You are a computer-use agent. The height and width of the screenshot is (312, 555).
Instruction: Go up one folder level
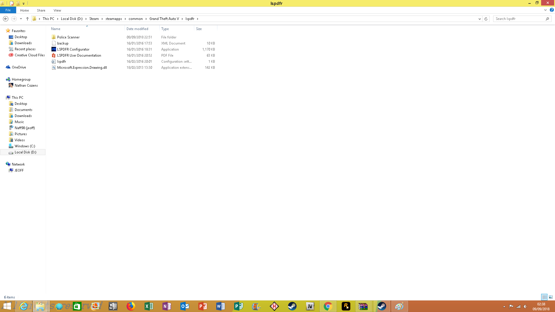pos(27,19)
